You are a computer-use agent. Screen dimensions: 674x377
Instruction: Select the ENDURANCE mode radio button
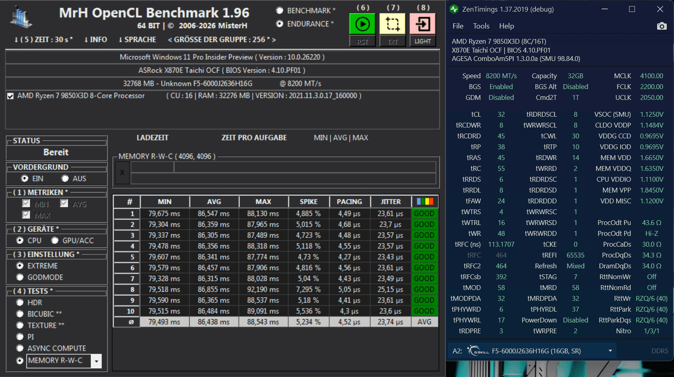coord(280,24)
